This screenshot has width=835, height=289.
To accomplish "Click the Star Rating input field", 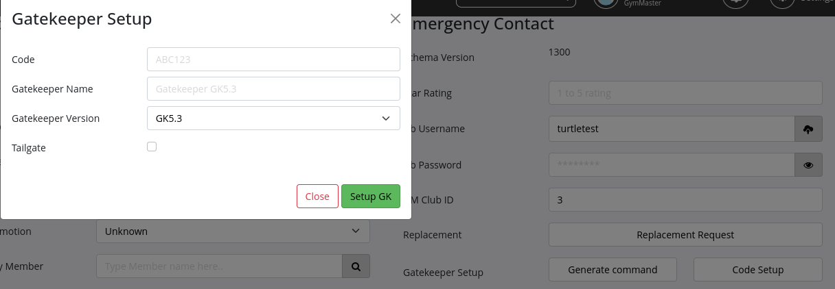I will click(685, 92).
